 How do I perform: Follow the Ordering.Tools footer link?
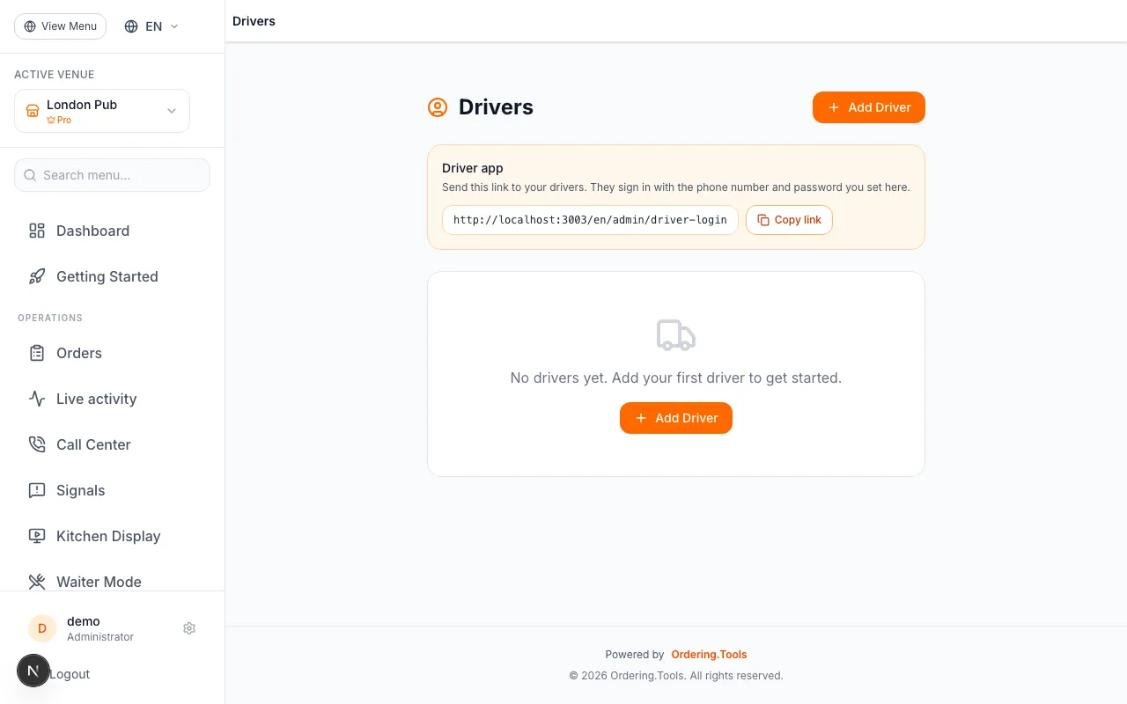tap(709, 655)
